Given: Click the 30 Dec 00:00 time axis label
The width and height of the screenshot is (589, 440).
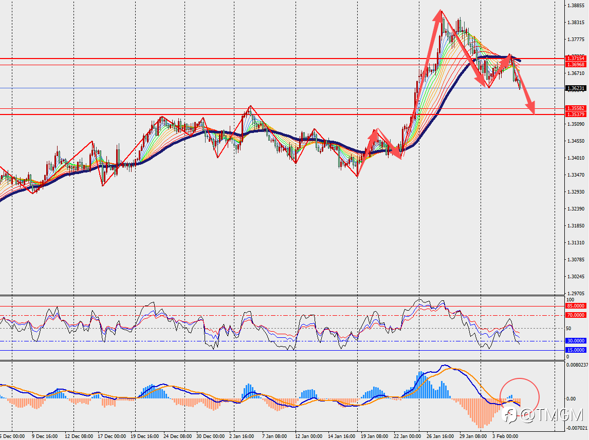Looking at the screenshot, I should [x=211, y=436].
